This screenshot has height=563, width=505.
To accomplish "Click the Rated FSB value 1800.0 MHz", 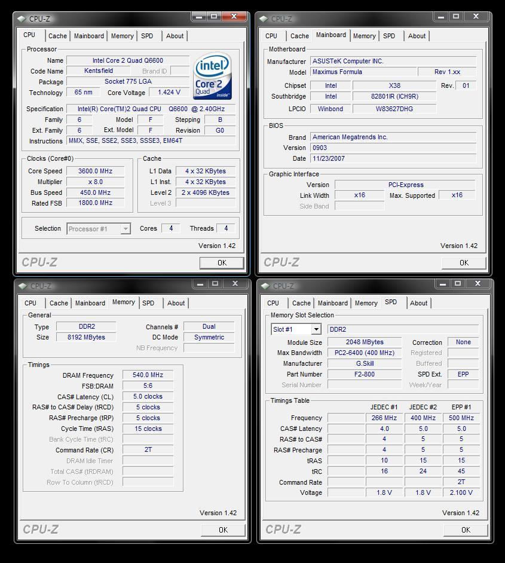I will [96, 203].
